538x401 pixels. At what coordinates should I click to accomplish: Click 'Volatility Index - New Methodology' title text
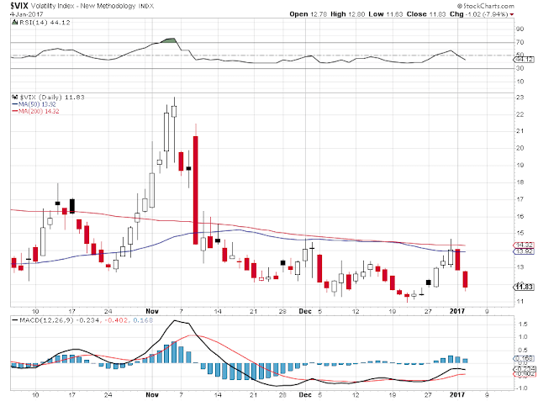83,6
